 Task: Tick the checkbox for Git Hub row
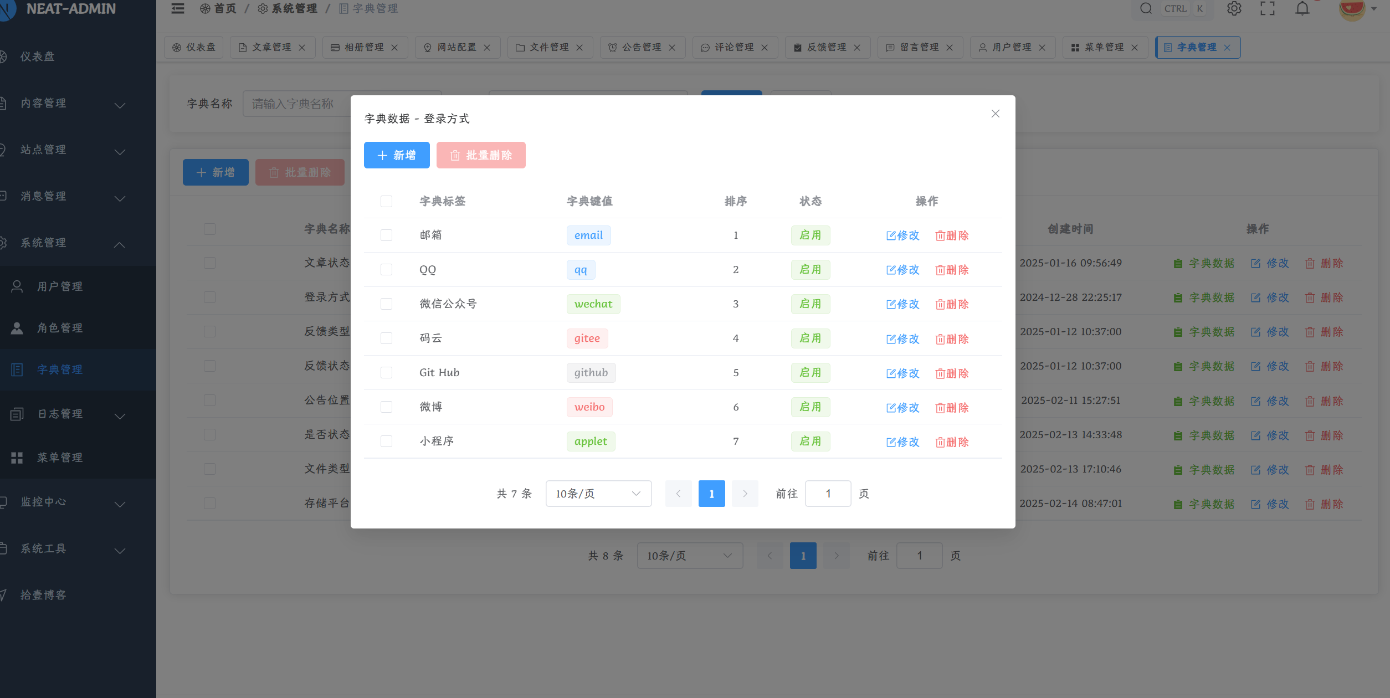point(386,373)
